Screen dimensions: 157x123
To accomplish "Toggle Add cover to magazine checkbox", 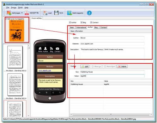I will pos(6,19).
